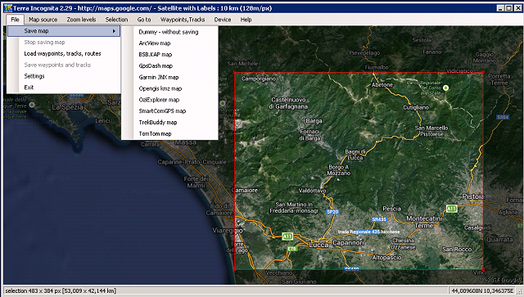Click the green marker near La Spezia

pos(32,105)
